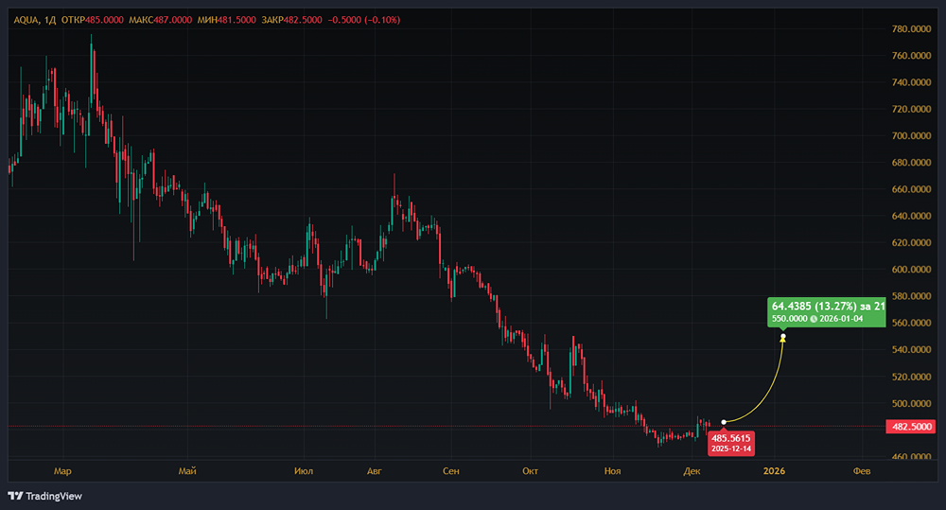This screenshot has height=510, width=946.
Task: Click the Авг label on the time axis
Action: [374, 471]
